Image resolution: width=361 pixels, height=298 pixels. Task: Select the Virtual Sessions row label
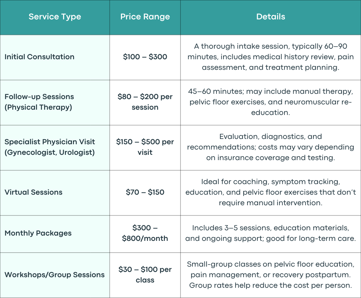[x=33, y=192]
